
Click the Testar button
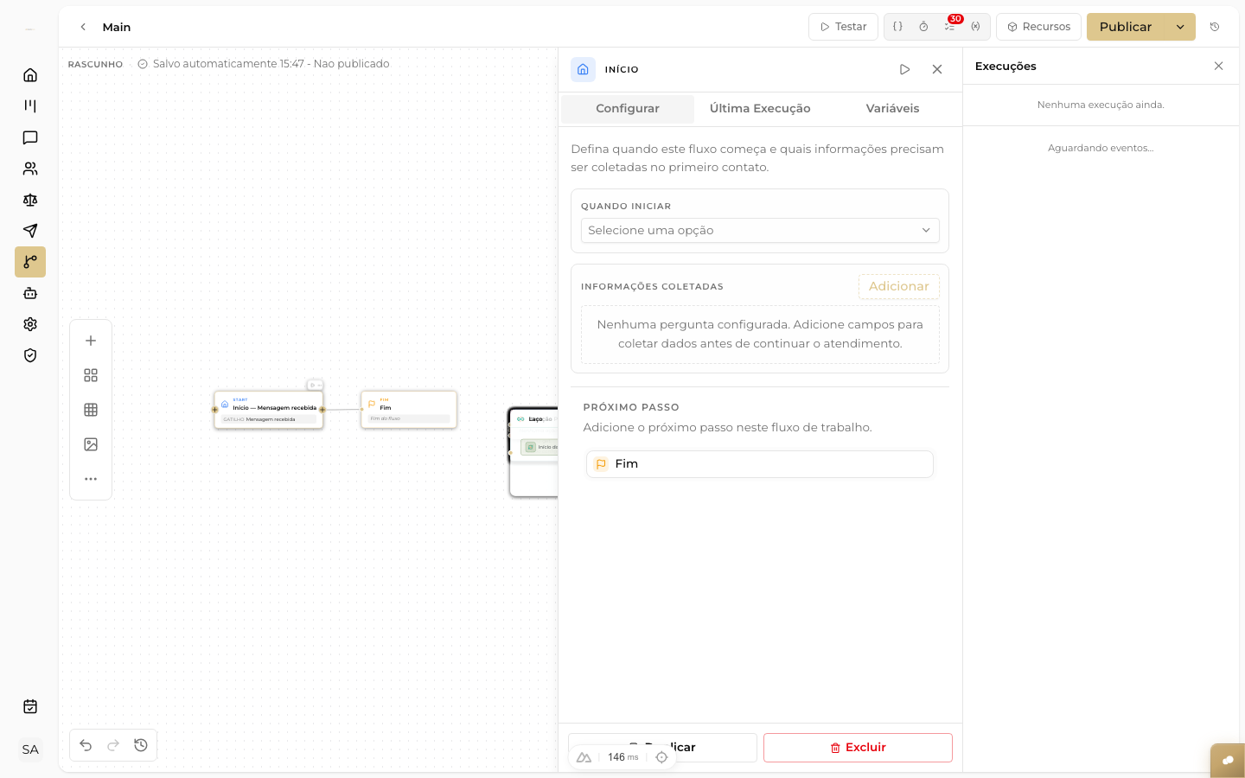[x=843, y=27]
